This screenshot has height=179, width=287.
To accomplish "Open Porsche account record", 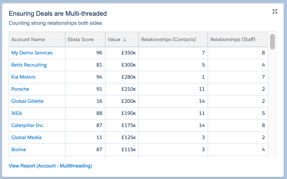I will pos(20,89).
